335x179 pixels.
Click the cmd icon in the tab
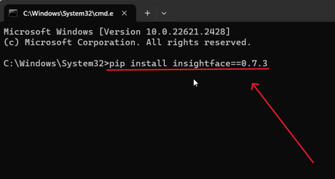13,13
